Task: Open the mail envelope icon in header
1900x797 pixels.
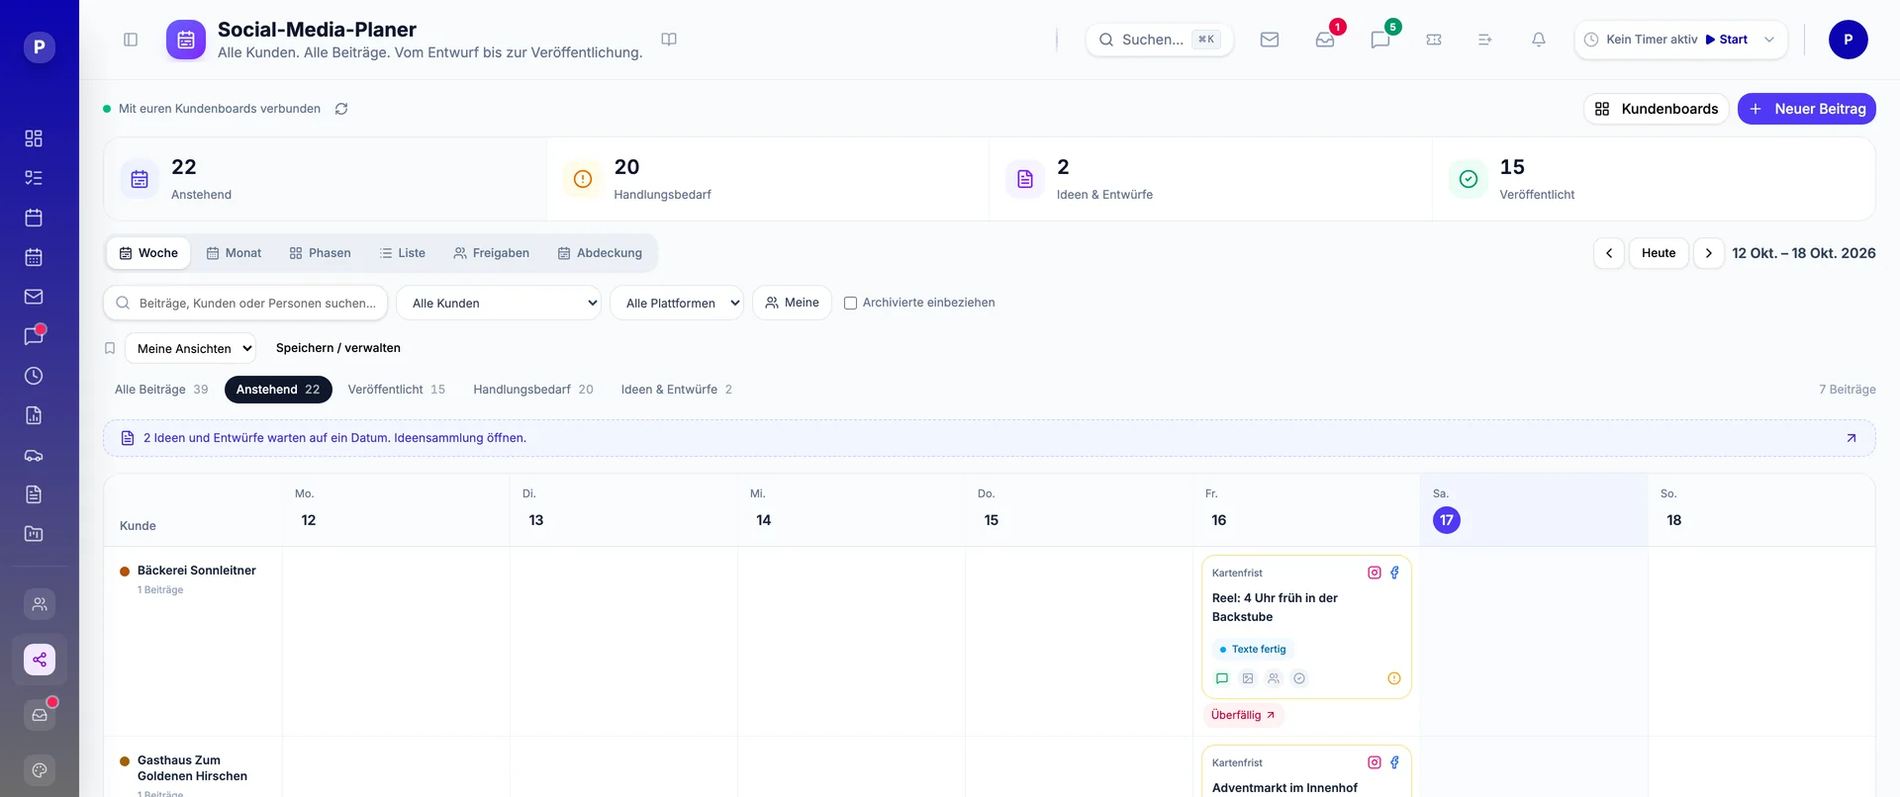Action: 1270,40
